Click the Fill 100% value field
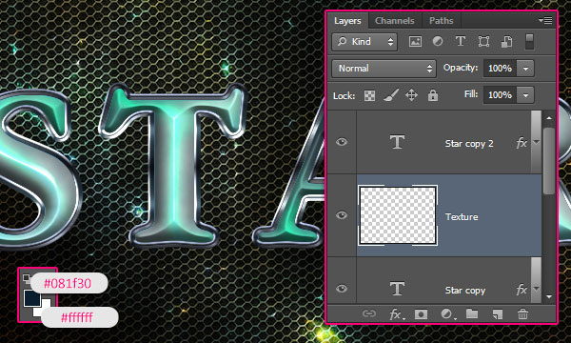Viewport: 571px width, 343px height. click(x=500, y=95)
